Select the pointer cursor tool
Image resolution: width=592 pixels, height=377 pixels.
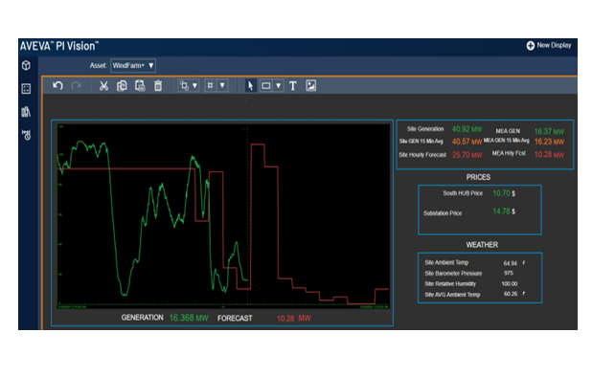(250, 86)
